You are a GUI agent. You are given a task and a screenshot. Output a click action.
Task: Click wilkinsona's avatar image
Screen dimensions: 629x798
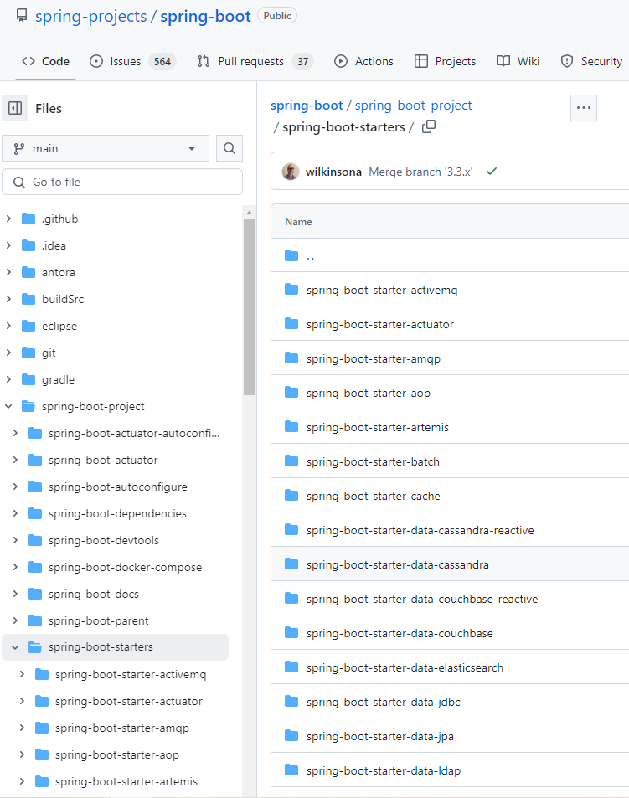point(291,172)
